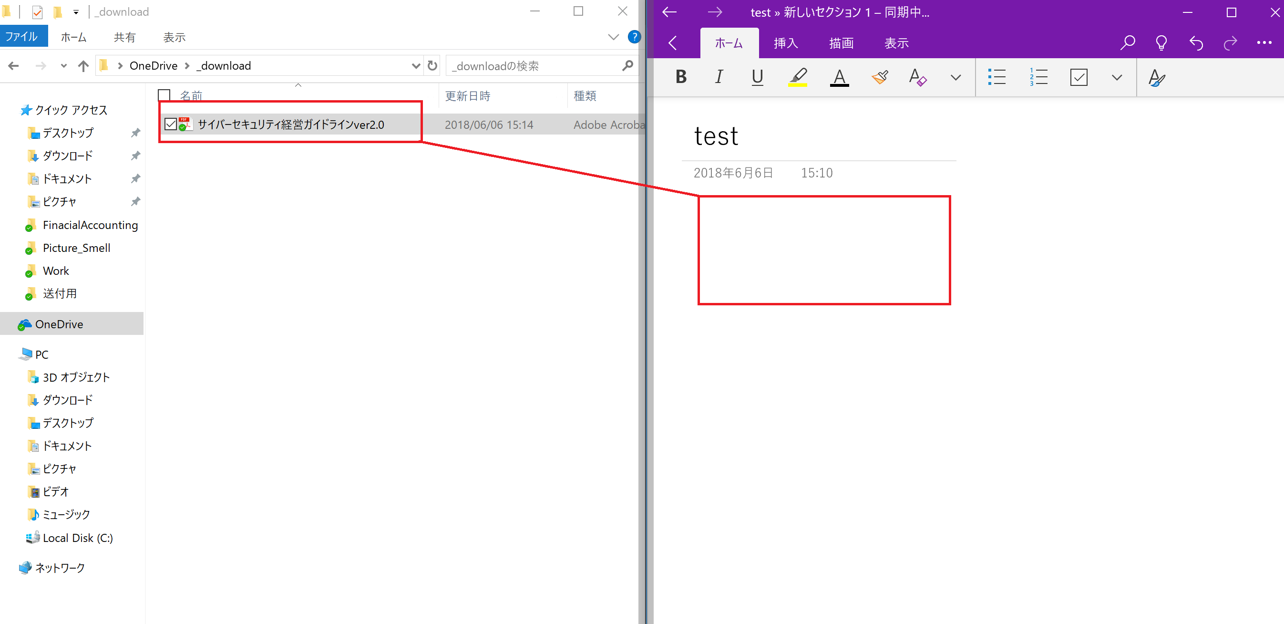Open the 表示 menu in Explorer

click(174, 36)
